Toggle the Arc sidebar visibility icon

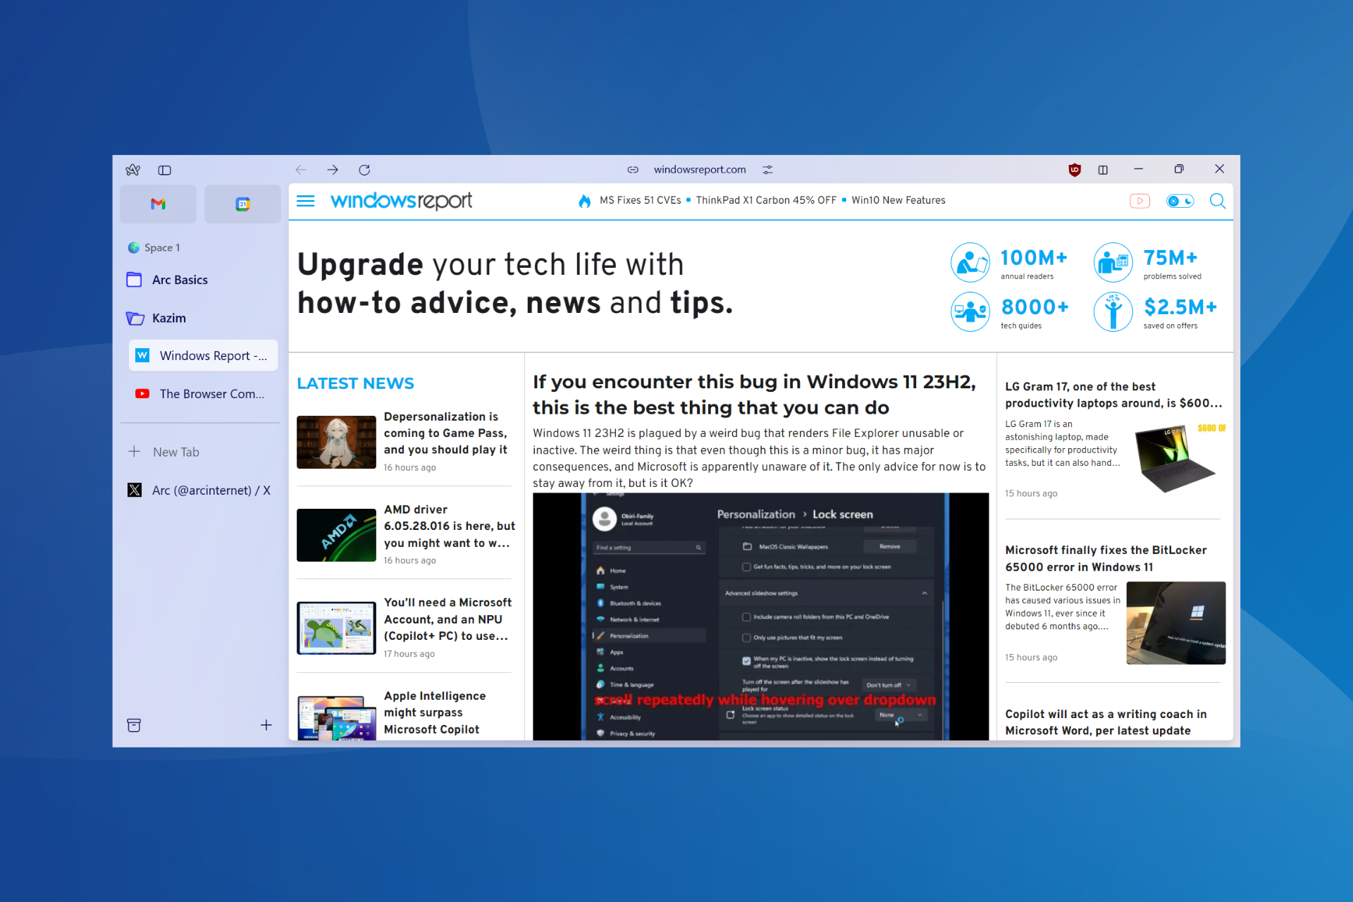tap(165, 170)
